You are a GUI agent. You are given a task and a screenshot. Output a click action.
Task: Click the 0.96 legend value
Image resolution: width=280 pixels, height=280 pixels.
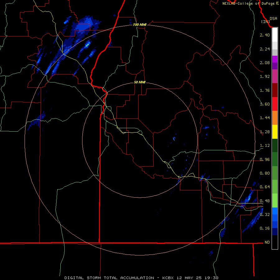[x=265, y=160]
